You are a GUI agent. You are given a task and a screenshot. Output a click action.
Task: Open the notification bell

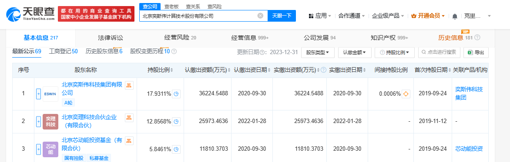tap(455, 16)
